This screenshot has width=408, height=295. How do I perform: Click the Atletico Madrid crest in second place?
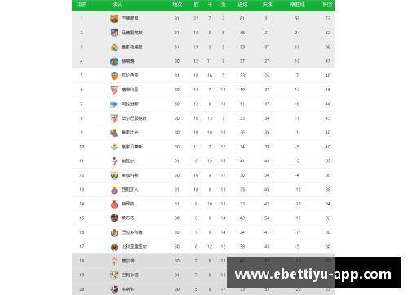pyautogui.click(x=114, y=33)
